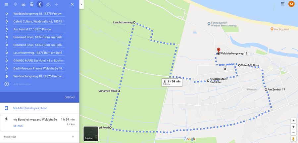The width and height of the screenshot is (298, 143).
Task: Open Google apps grid
Action: (x=283, y=4)
